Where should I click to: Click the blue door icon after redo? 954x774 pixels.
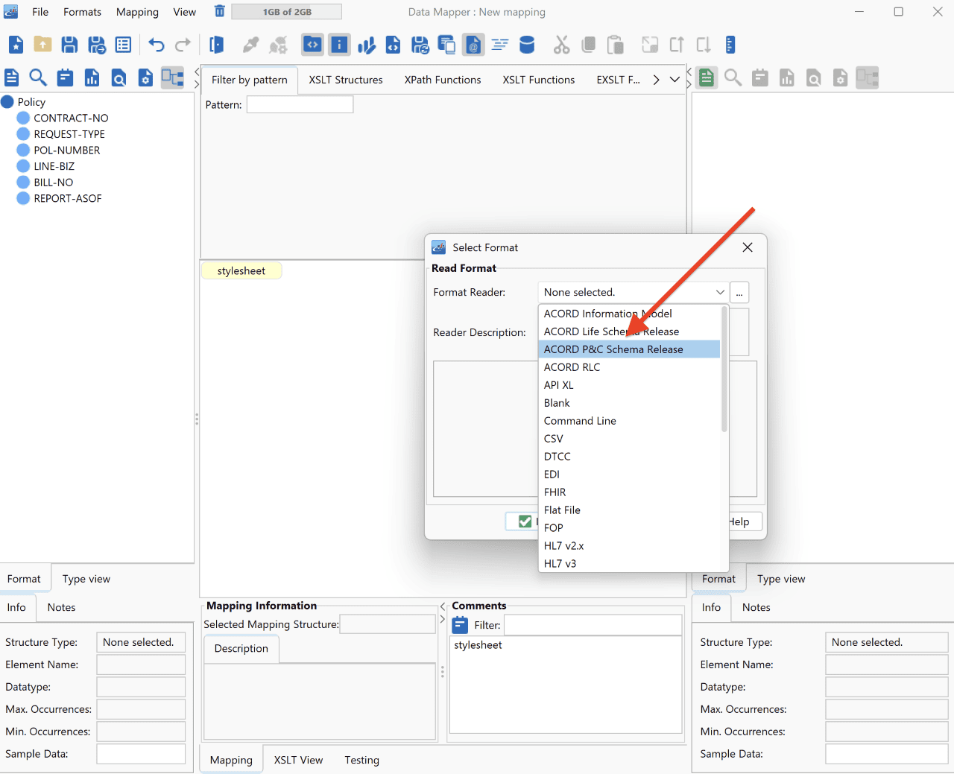click(x=217, y=45)
